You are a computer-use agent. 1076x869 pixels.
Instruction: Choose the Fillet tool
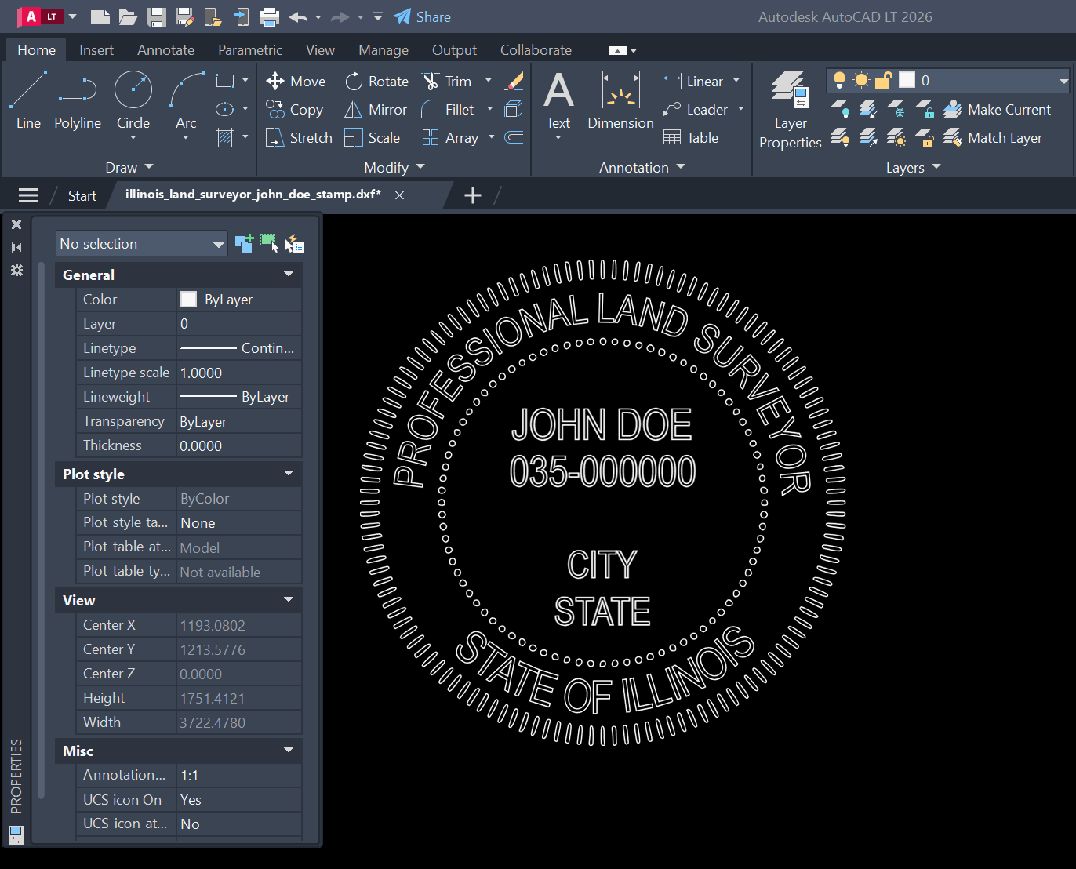tap(448, 109)
